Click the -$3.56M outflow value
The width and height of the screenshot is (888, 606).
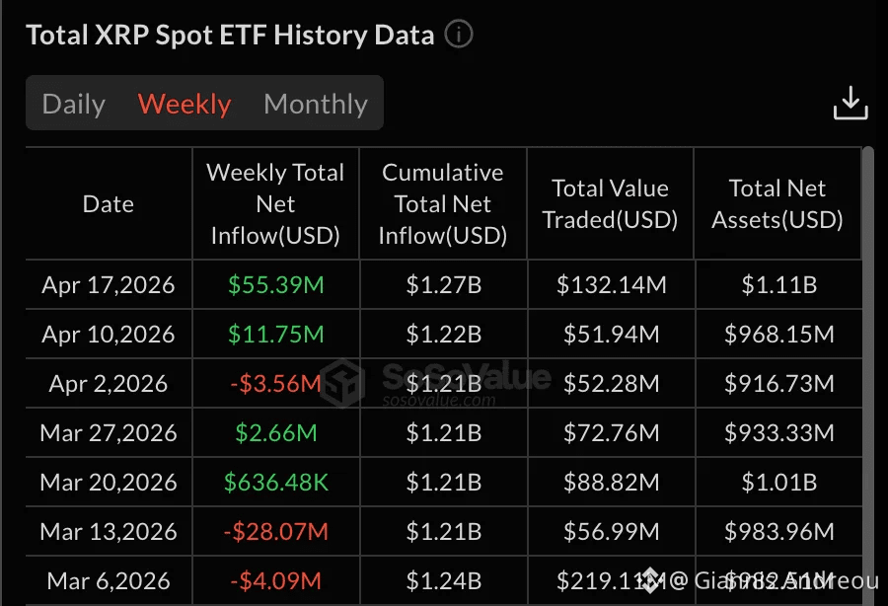click(x=276, y=383)
